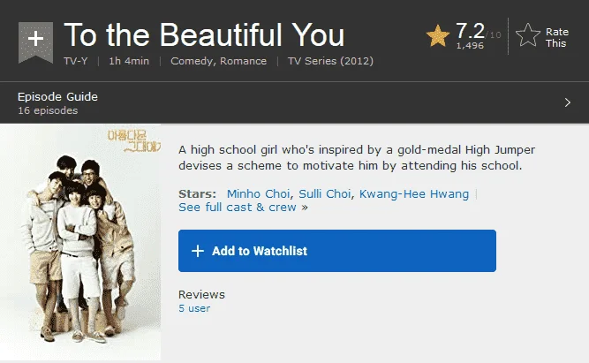
Task: Open the 16 episodes list
Action: [48, 110]
